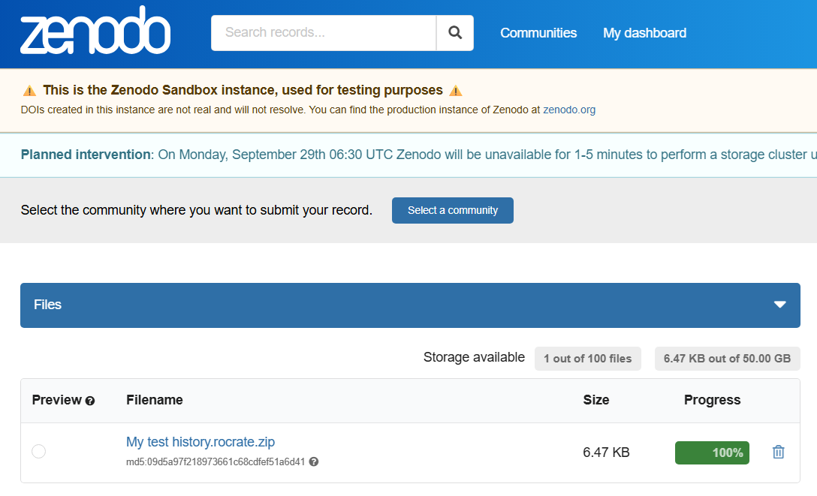
Task: Collapse the Files section arrow
Action: tap(779, 305)
